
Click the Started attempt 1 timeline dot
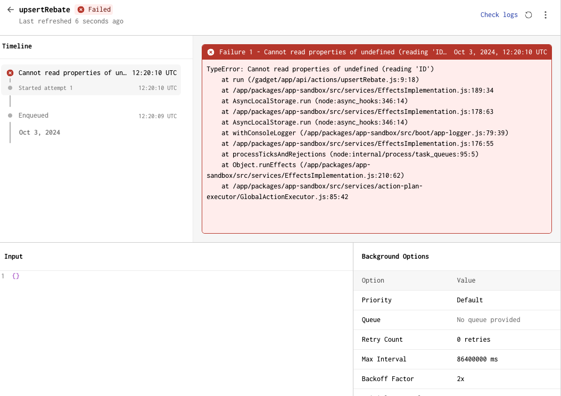click(10, 88)
